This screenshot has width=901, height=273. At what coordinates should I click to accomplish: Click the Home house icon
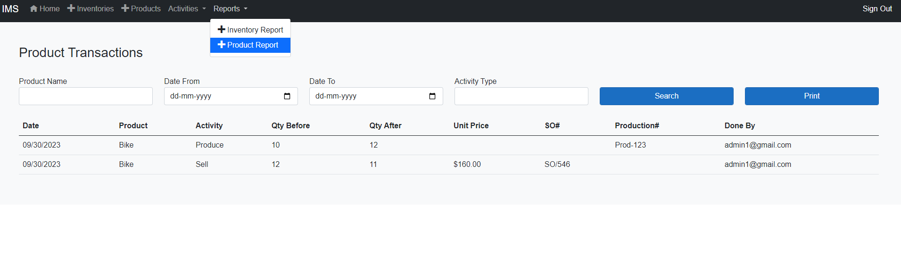coord(33,8)
